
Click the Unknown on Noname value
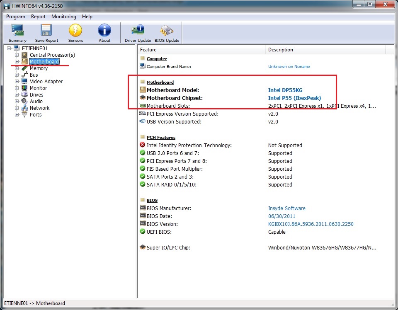(x=289, y=66)
